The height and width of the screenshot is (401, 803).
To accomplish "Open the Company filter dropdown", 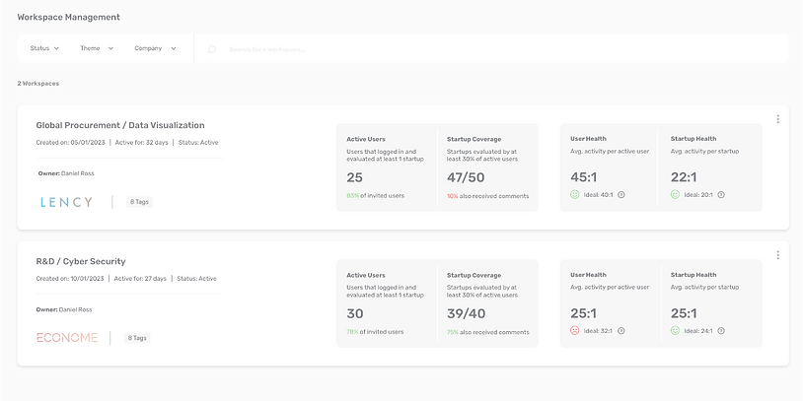I will (155, 48).
